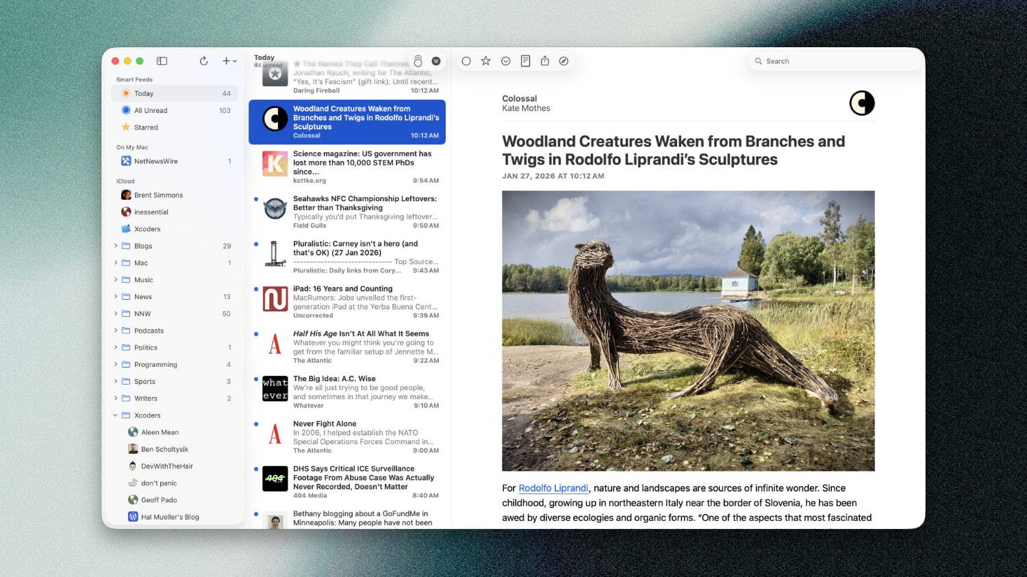Image resolution: width=1027 pixels, height=577 pixels.
Task: Click the Colossal feed logo in article header
Action: (x=861, y=103)
